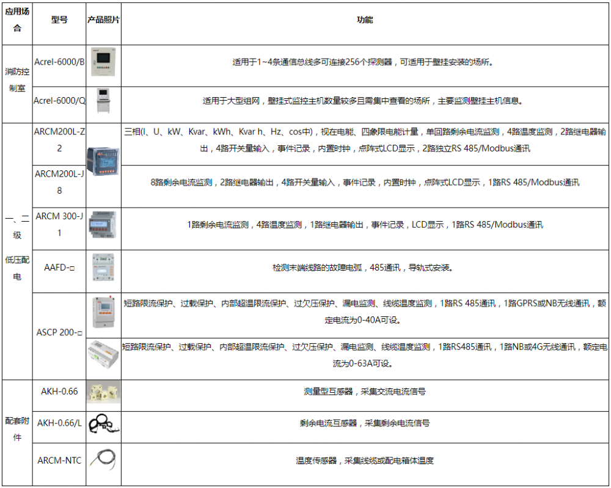This screenshot has height=488, width=611.
Task: Click the 消防控制室 category cell
Action: tap(17, 80)
